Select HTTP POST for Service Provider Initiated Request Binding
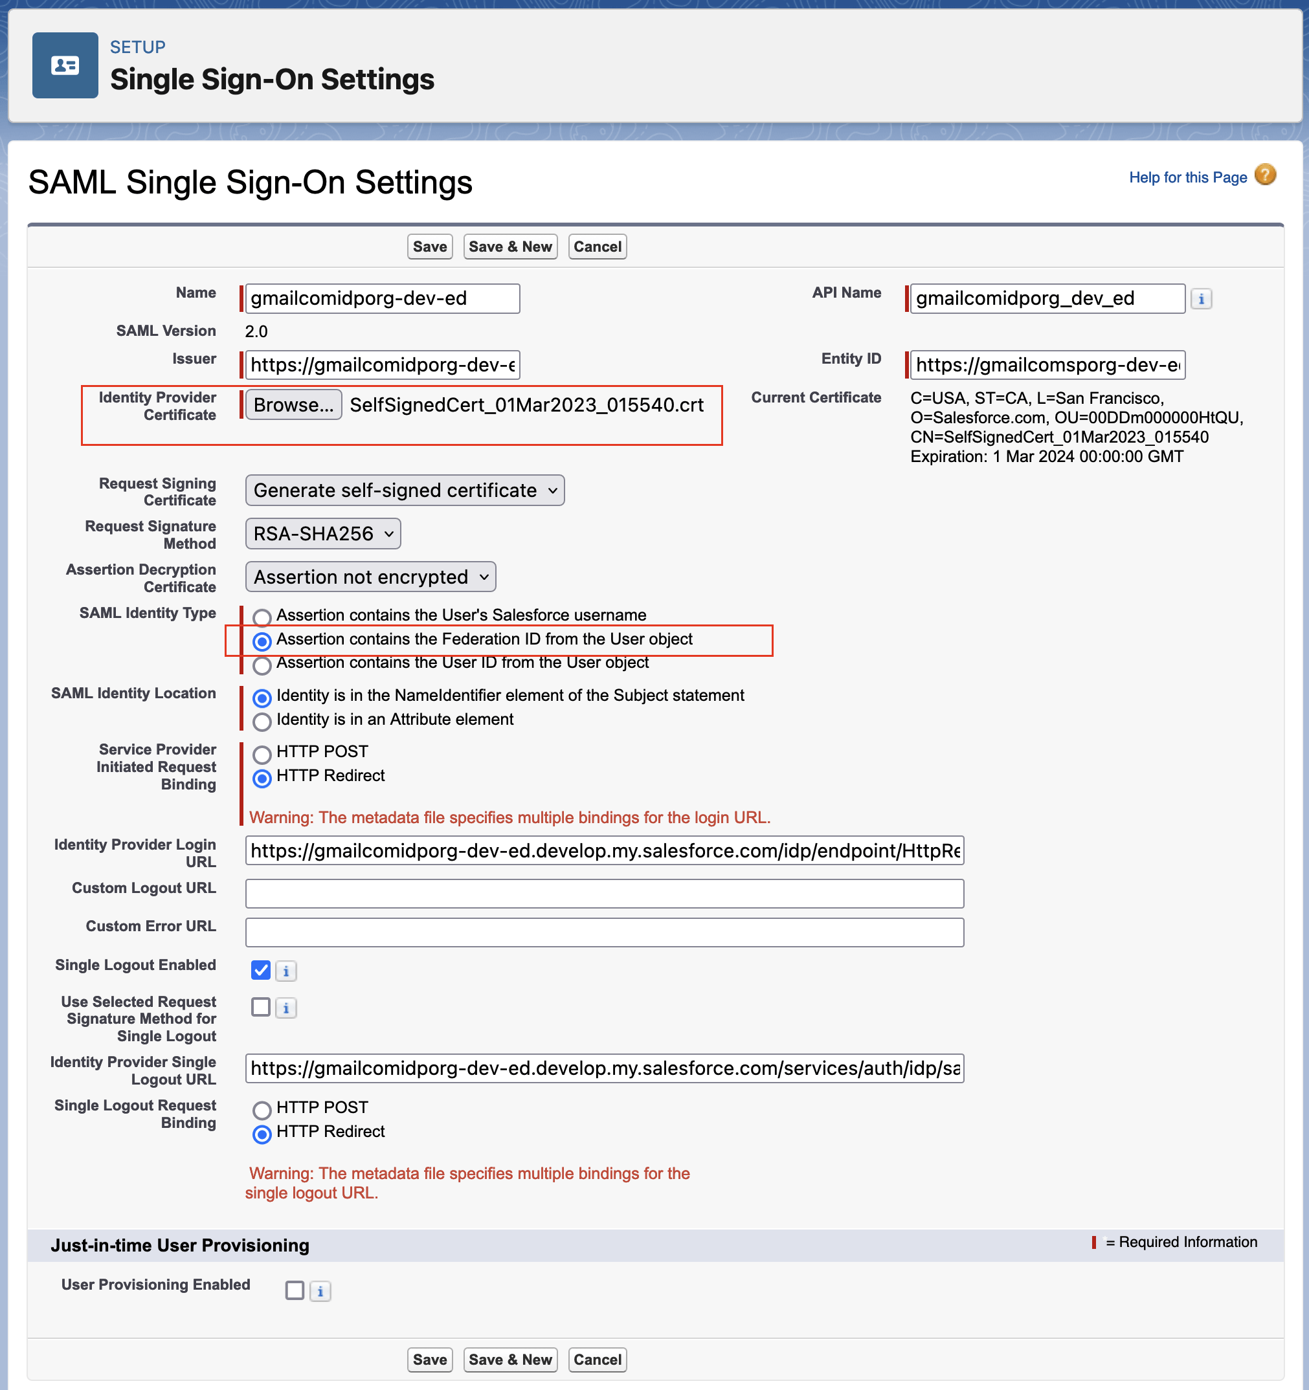 [262, 754]
